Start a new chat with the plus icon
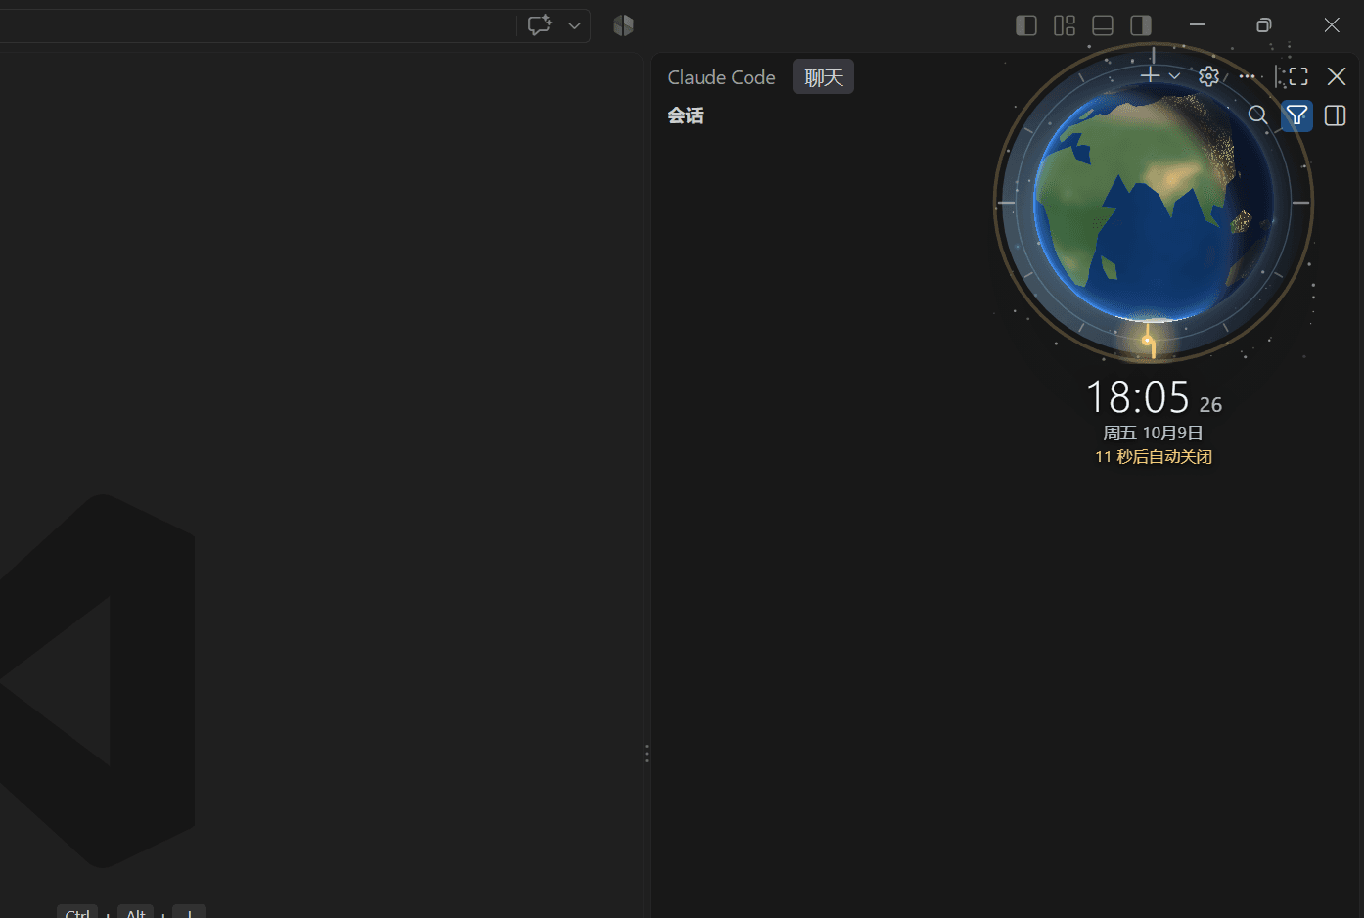The width and height of the screenshot is (1364, 918). [x=1151, y=75]
